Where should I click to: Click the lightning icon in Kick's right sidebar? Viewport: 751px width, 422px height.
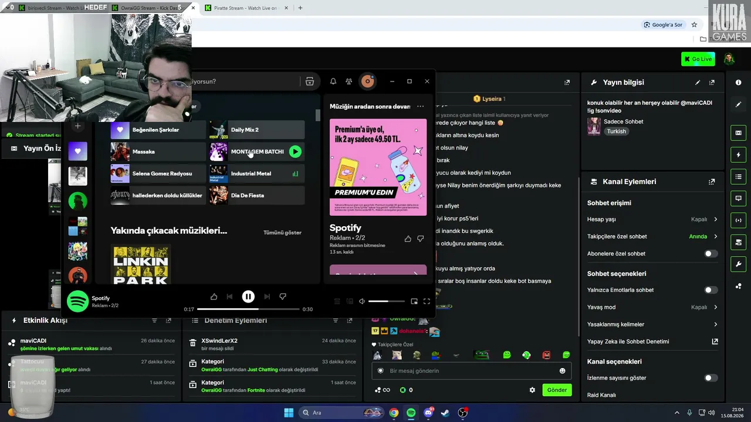click(x=738, y=155)
